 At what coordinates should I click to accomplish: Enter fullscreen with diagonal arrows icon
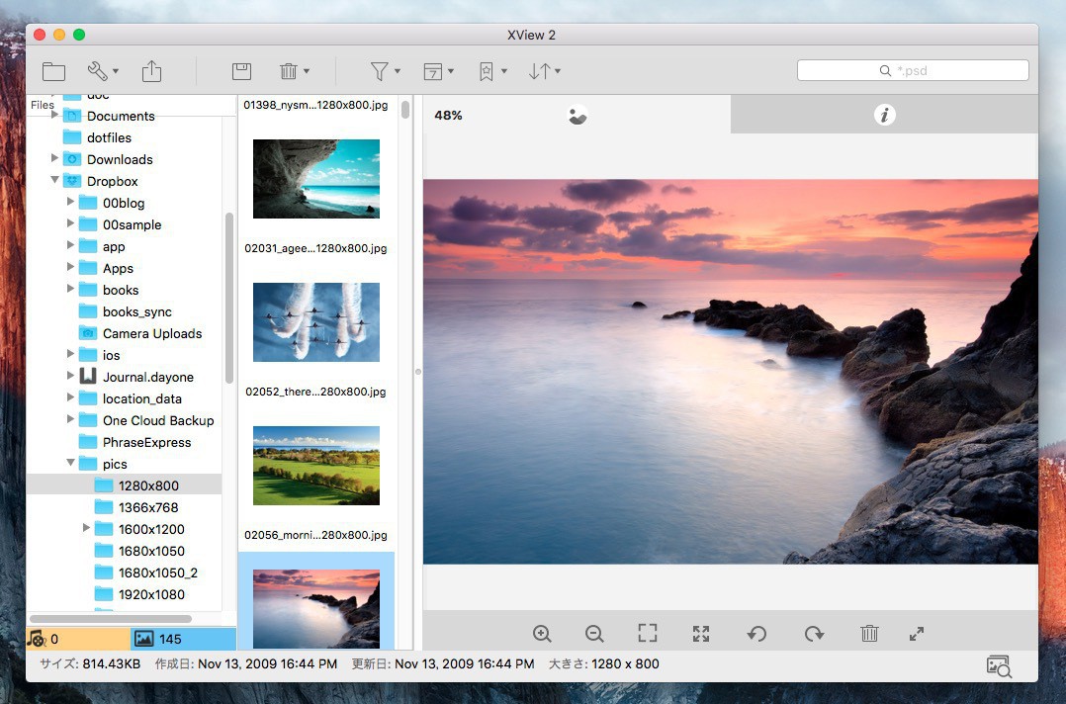coord(917,634)
